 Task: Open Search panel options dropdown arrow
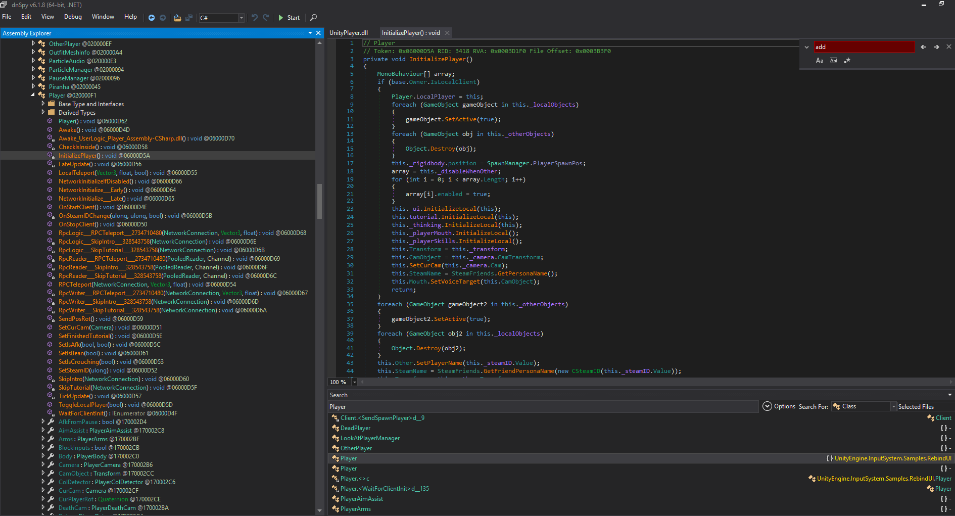[x=950, y=395]
